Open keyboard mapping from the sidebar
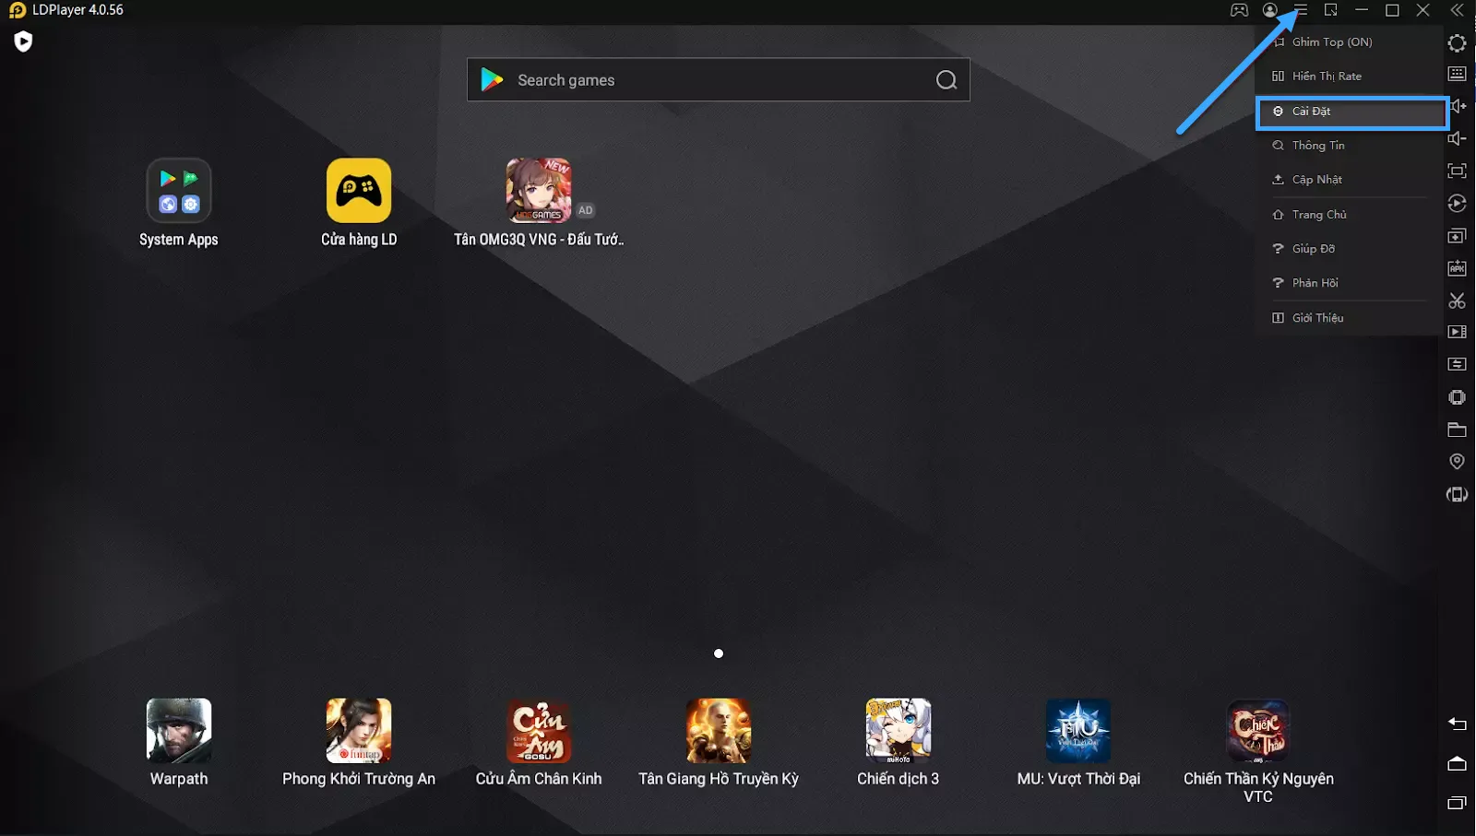This screenshot has width=1476, height=836. [1457, 74]
